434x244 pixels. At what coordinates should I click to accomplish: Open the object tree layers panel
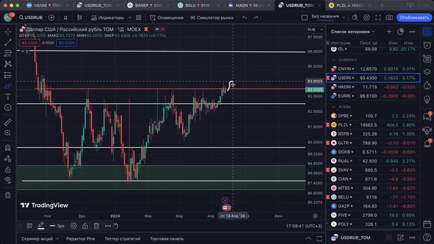click(427, 72)
